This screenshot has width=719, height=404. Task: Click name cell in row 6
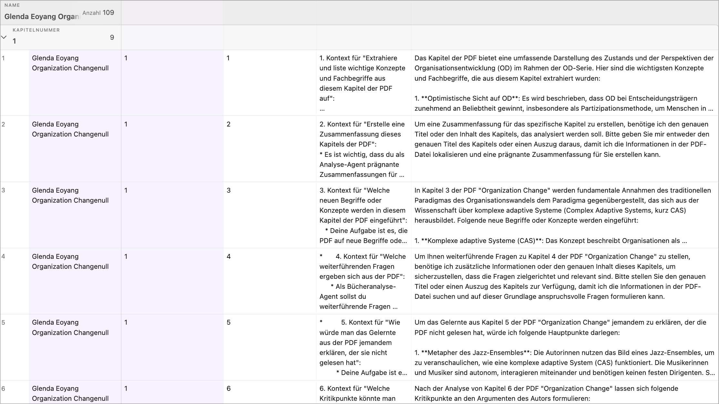pos(75,392)
